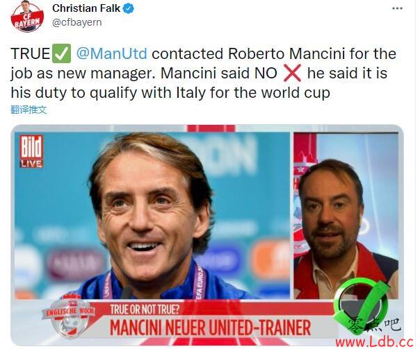Click the reporter webcam video panel
The width and height of the screenshot is (420, 349).
click(346, 215)
